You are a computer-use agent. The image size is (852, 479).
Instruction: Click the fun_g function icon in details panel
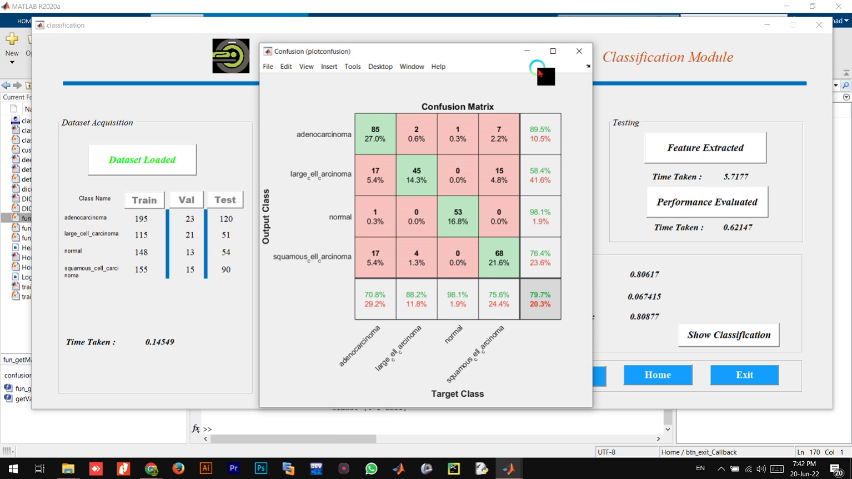point(8,388)
